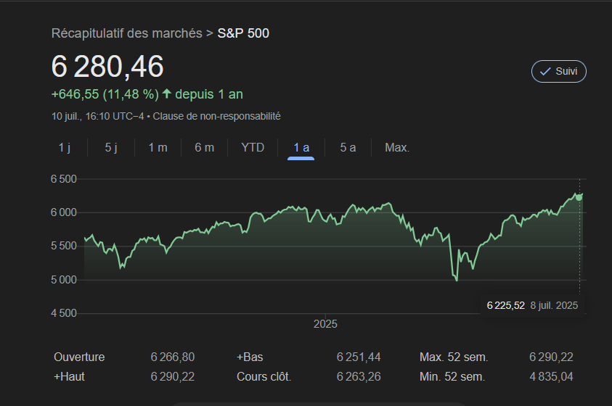Viewport: 612px width, 406px height.
Task: Switch to the 1 j time range
Action: (65, 148)
